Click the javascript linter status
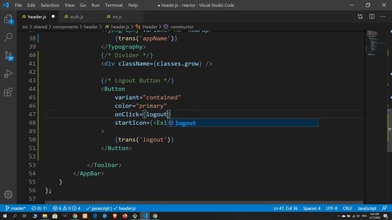 [98, 208]
